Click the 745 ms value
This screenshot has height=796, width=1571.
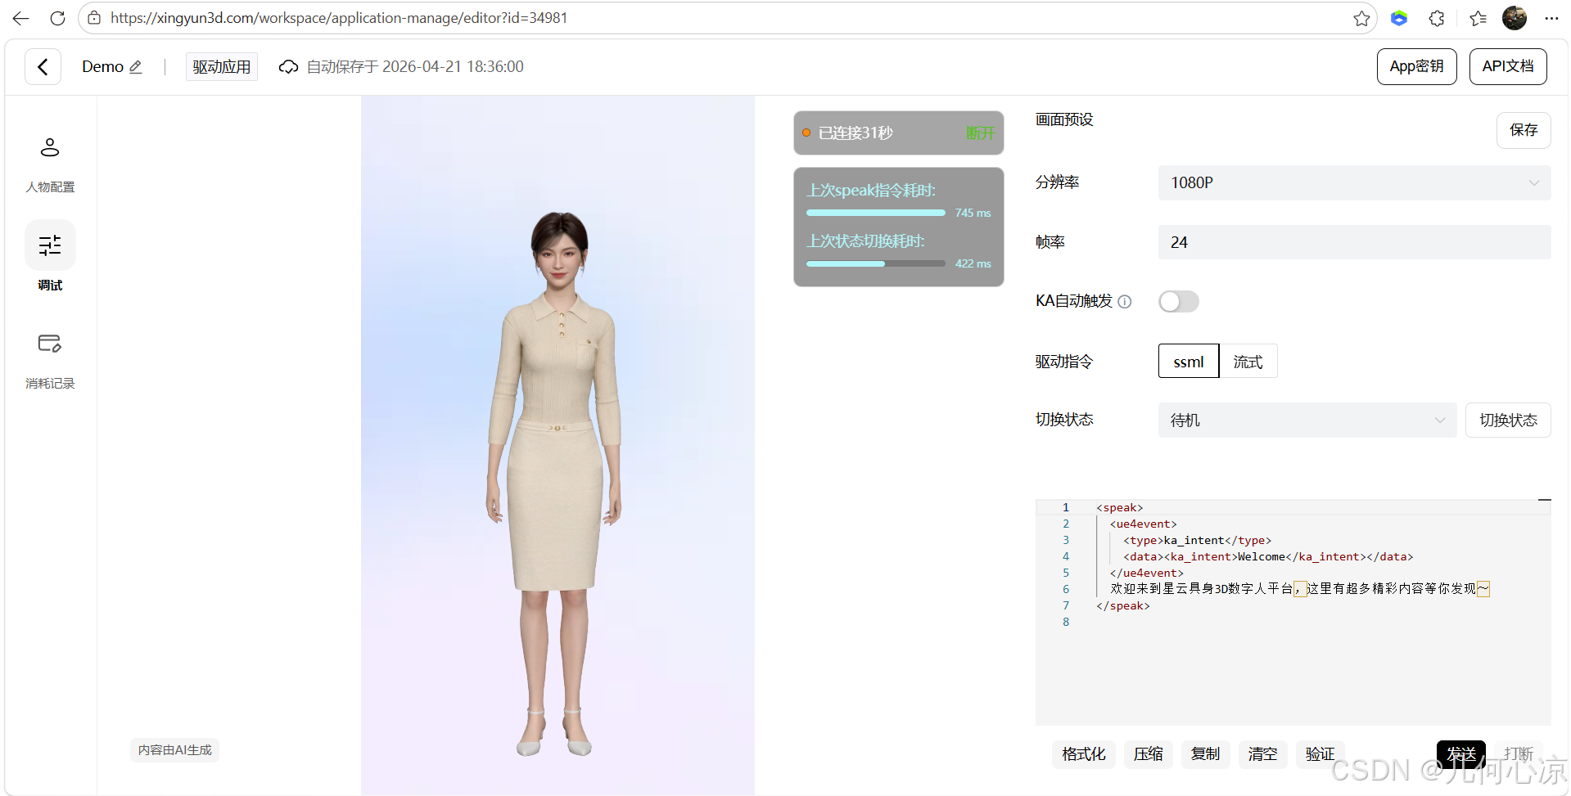[973, 213]
